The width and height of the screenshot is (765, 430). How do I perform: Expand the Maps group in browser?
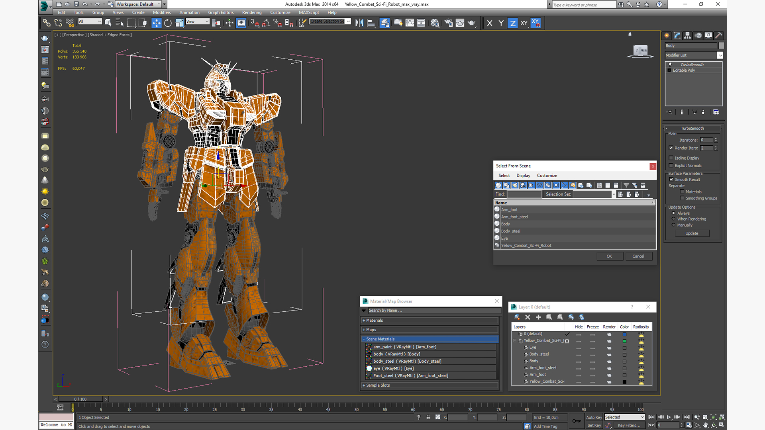pyautogui.click(x=430, y=330)
